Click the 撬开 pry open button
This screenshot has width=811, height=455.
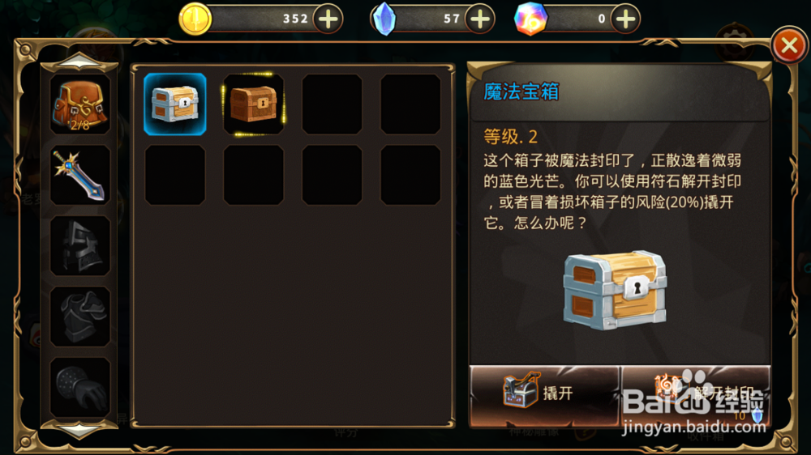coord(543,395)
